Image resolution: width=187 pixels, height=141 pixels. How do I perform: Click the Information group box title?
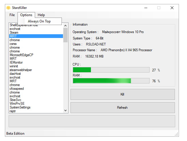click(80, 24)
